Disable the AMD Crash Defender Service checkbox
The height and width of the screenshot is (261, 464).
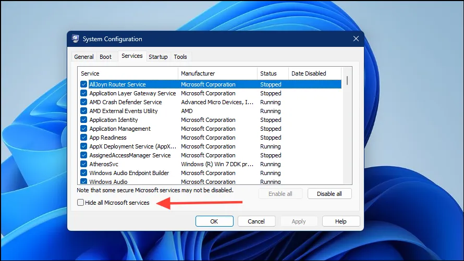pos(83,102)
